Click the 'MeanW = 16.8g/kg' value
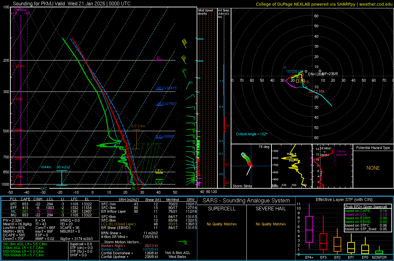 coord(17,224)
